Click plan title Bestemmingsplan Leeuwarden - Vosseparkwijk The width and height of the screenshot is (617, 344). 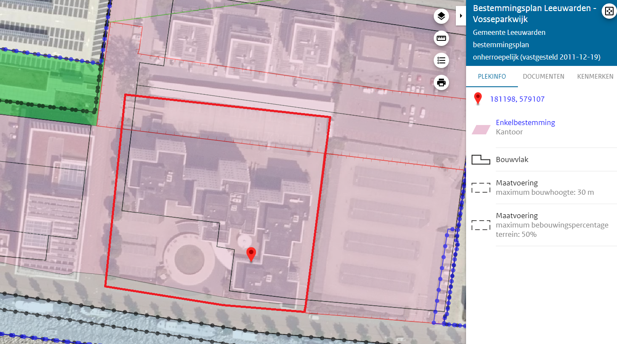[x=535, y=14]
